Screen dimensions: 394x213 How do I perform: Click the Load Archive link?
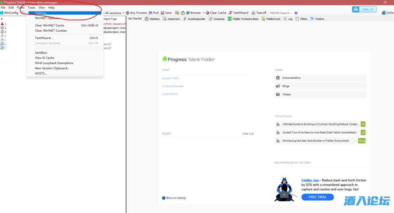pos(170,94)
